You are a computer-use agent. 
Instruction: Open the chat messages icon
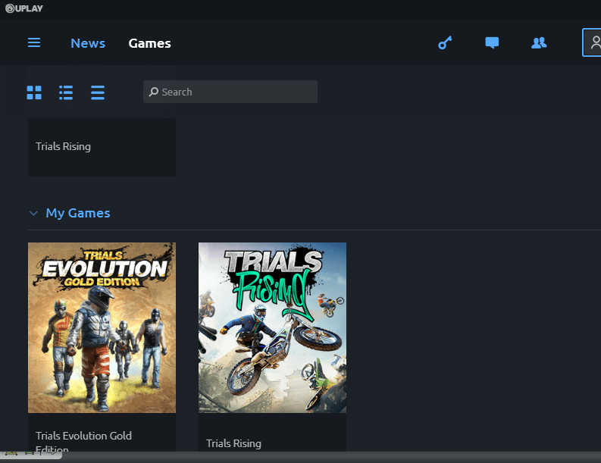click(x=492, y=42)
